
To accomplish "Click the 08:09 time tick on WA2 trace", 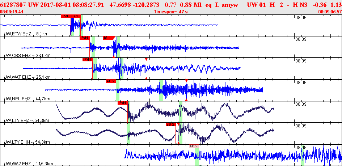I will (301, 148).
